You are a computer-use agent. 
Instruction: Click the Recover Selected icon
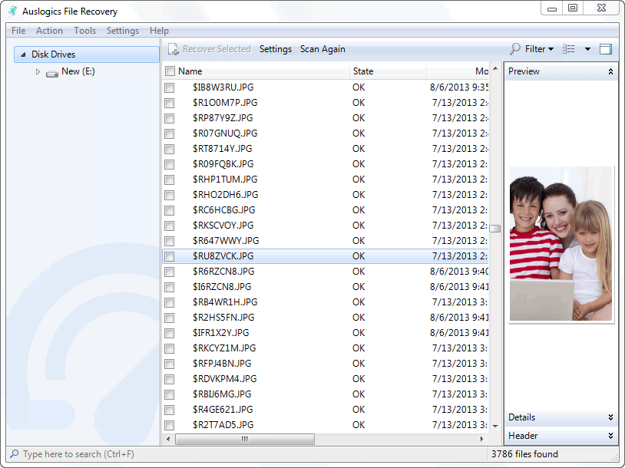point(174,49)
